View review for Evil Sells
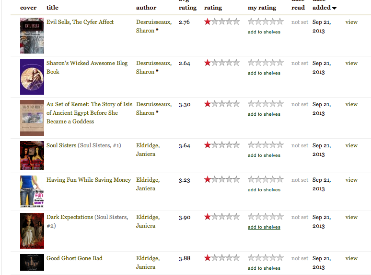Screen dimensions: 371x275 point(351,22)
